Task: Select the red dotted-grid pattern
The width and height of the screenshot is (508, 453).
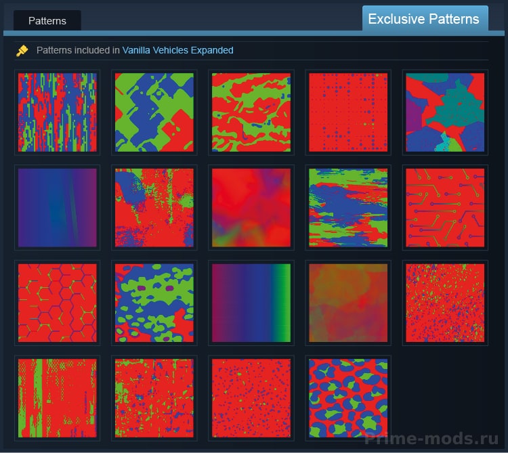Action: coord(348,112)
